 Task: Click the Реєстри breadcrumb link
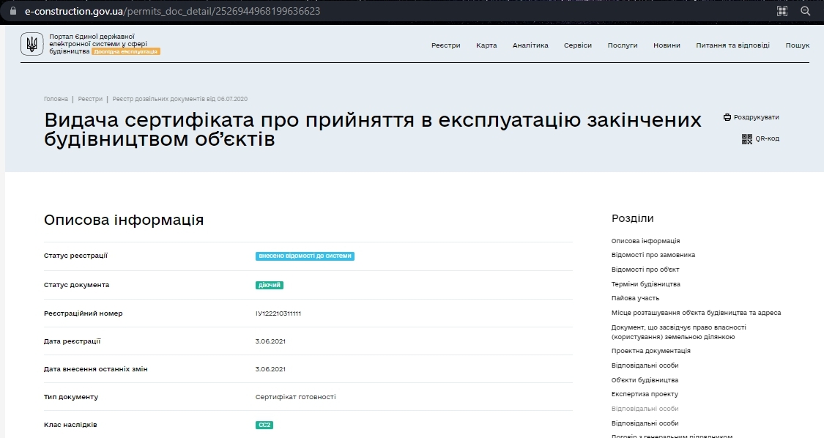(90, 99)
